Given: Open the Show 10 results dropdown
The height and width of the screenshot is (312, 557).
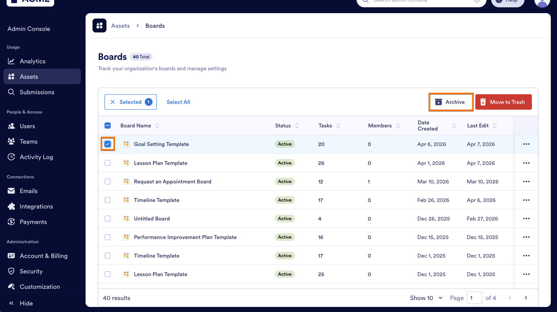Looking at the screenshot, I should point(425,298).
